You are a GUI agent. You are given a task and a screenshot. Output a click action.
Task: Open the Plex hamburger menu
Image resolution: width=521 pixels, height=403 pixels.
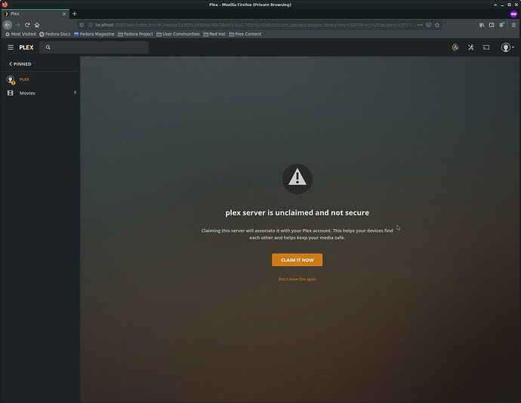tap(11, 48)
